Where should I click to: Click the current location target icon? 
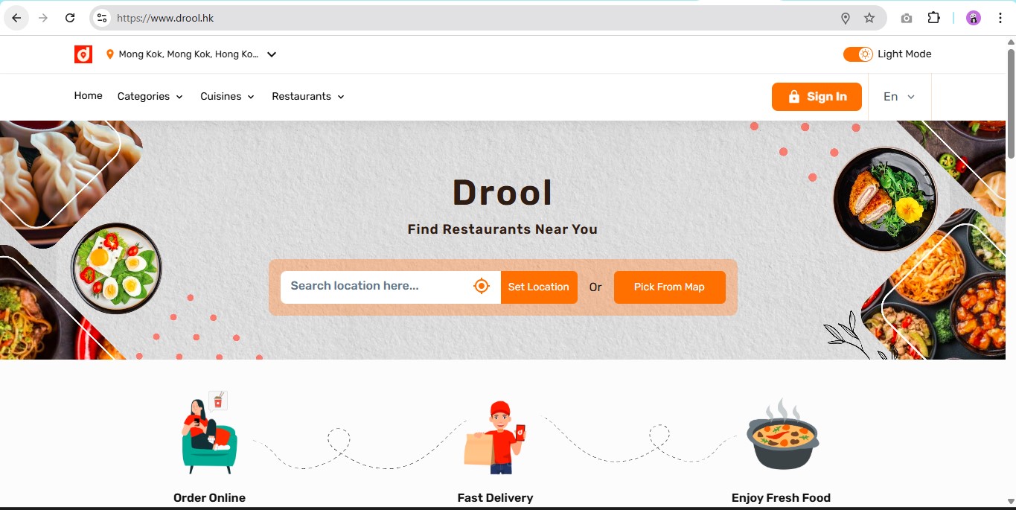pos(482,287)
